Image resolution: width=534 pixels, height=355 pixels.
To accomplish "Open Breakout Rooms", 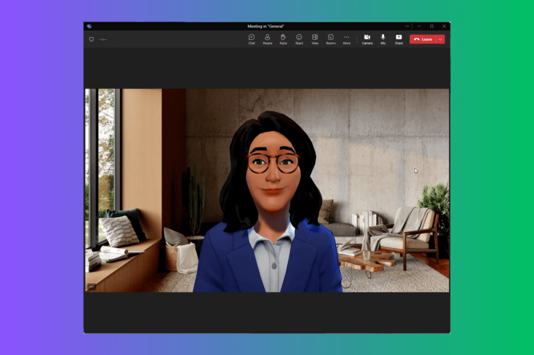I will [x=330, y=39].
